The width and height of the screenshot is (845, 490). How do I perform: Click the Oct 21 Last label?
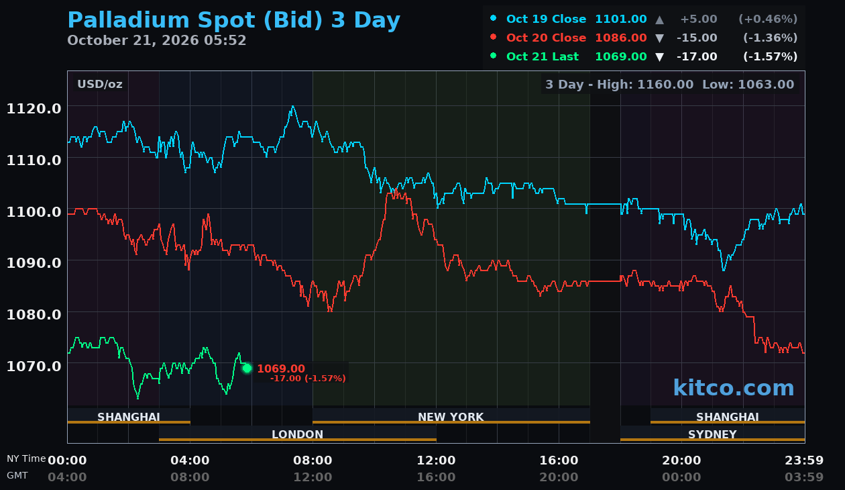[x=543, y=57]
